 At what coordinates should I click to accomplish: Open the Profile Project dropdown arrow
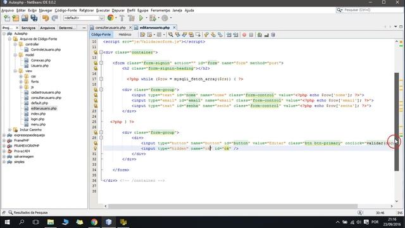[x=171, y=18]
